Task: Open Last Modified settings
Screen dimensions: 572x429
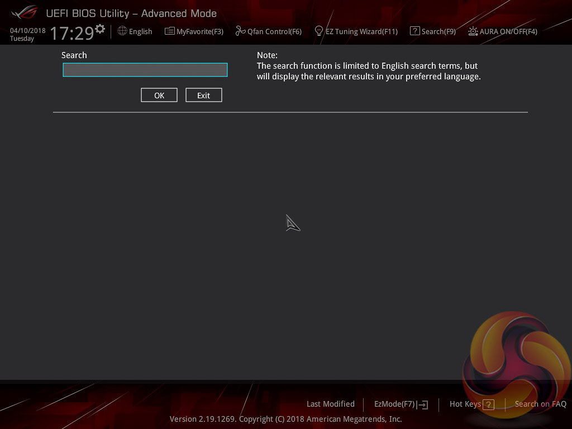Action: pos(331,404)
